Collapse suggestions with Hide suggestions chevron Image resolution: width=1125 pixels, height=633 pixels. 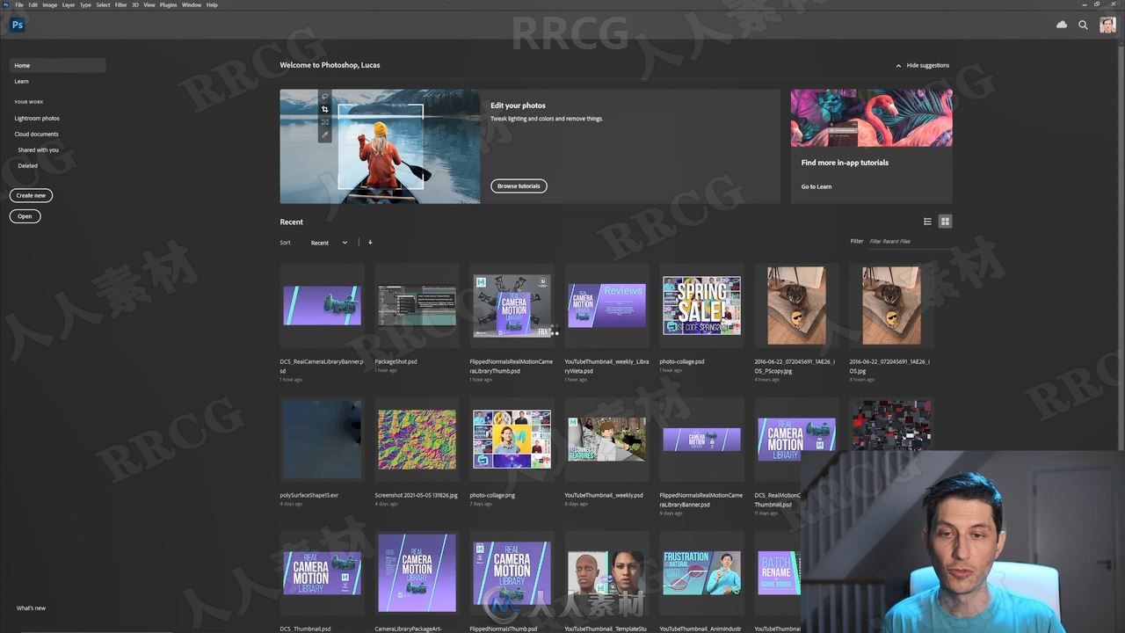[923, 65]
